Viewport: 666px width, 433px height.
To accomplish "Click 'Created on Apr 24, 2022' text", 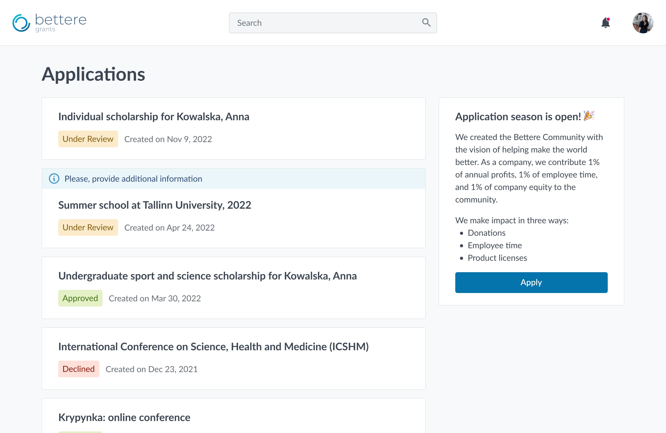I will click(x=169, y=227).
